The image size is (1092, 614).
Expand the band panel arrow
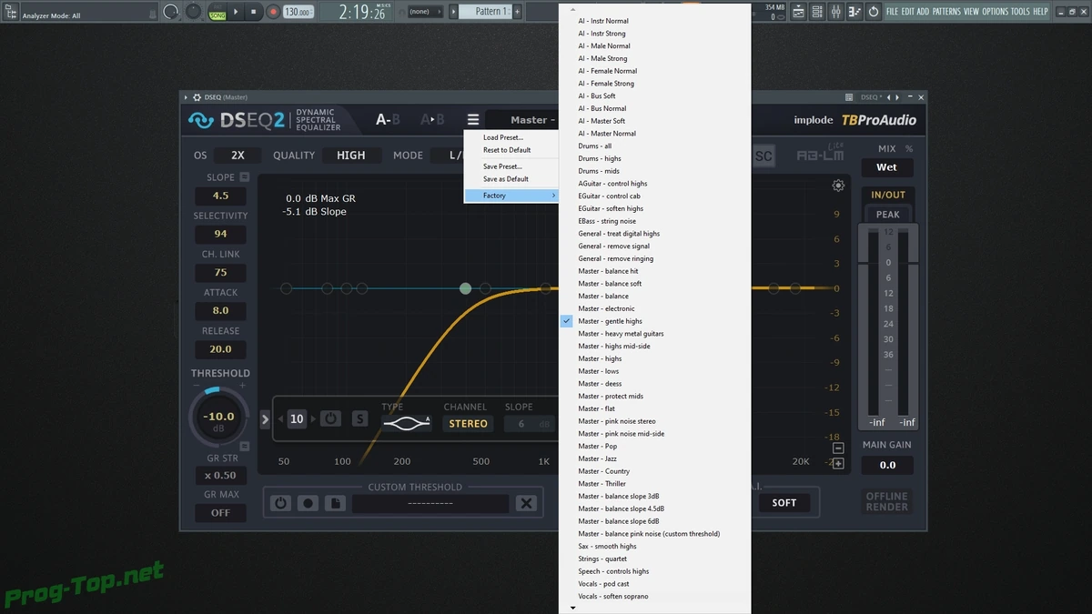tap(265, 419)
